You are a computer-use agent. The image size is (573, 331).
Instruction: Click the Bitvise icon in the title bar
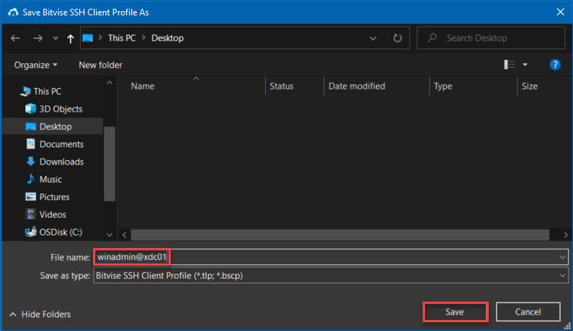13,12
